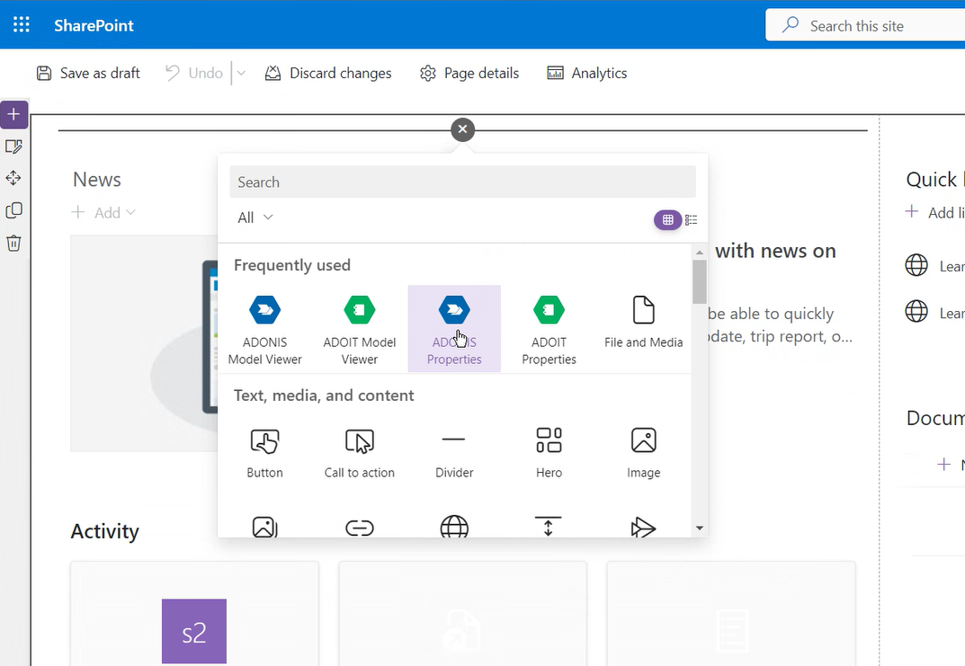Viewport: 965px width, 666px height.
Task: Add the Call to action web part
Action: [360, 452]
